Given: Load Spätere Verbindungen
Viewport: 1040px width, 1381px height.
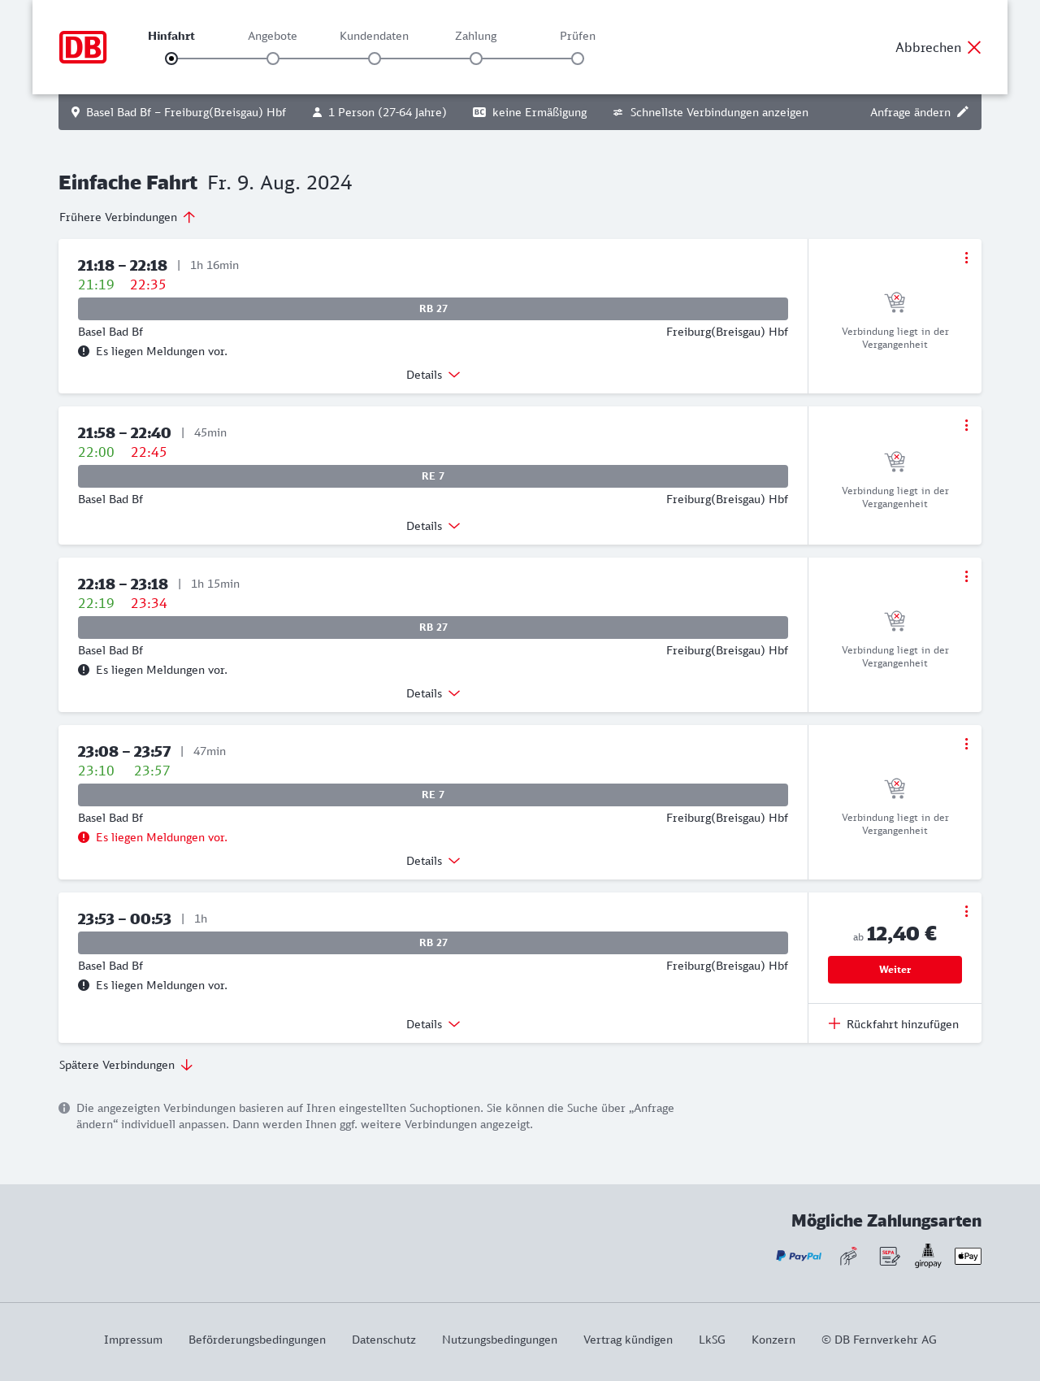Looking at the screenshot, I should 126,1065.
